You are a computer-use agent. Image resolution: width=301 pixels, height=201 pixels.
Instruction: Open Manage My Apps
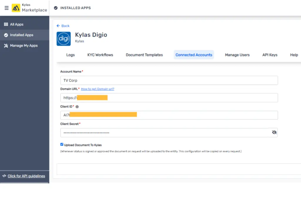point(25,46)
